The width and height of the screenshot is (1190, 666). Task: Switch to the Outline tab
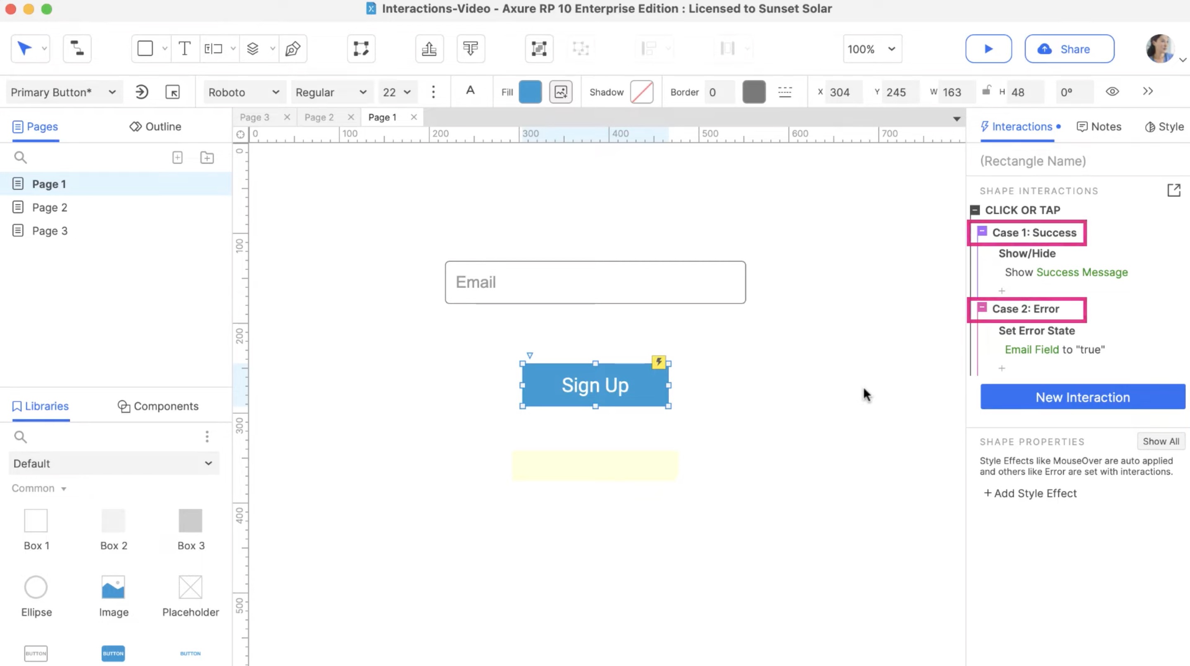click(x=155, y=126)
